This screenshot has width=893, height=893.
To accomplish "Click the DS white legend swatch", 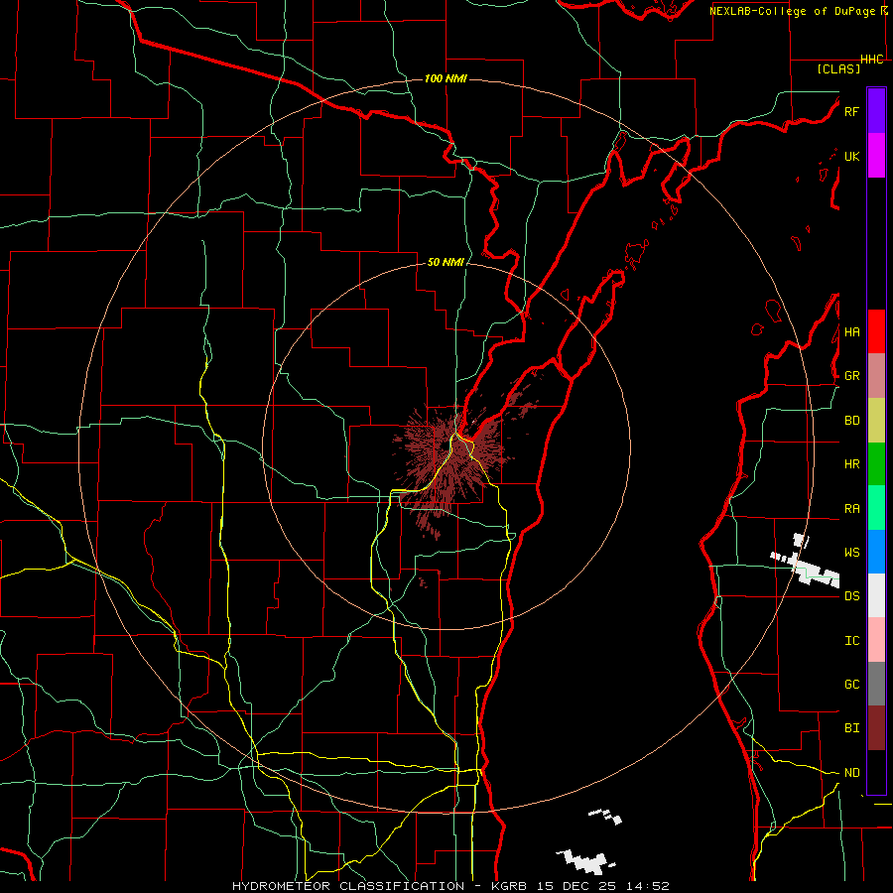I will (x=876, y=595).
